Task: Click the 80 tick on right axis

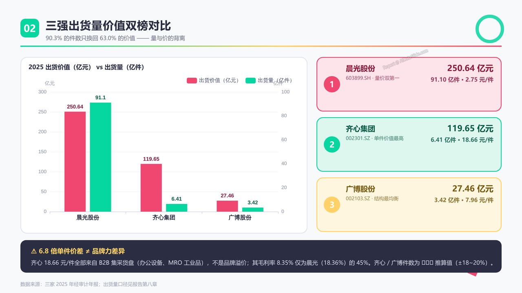Action: 284,116
